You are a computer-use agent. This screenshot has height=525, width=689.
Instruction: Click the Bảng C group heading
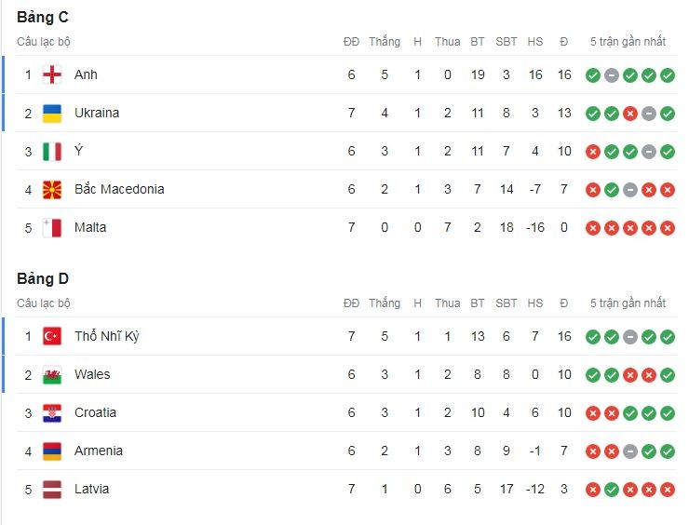pos(43,17)
